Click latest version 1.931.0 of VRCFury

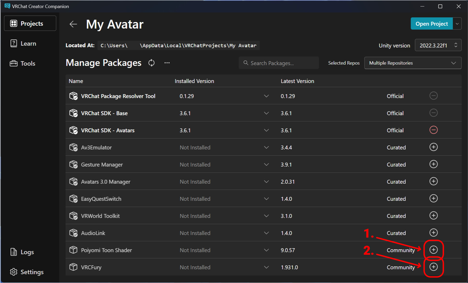[289, 267]
